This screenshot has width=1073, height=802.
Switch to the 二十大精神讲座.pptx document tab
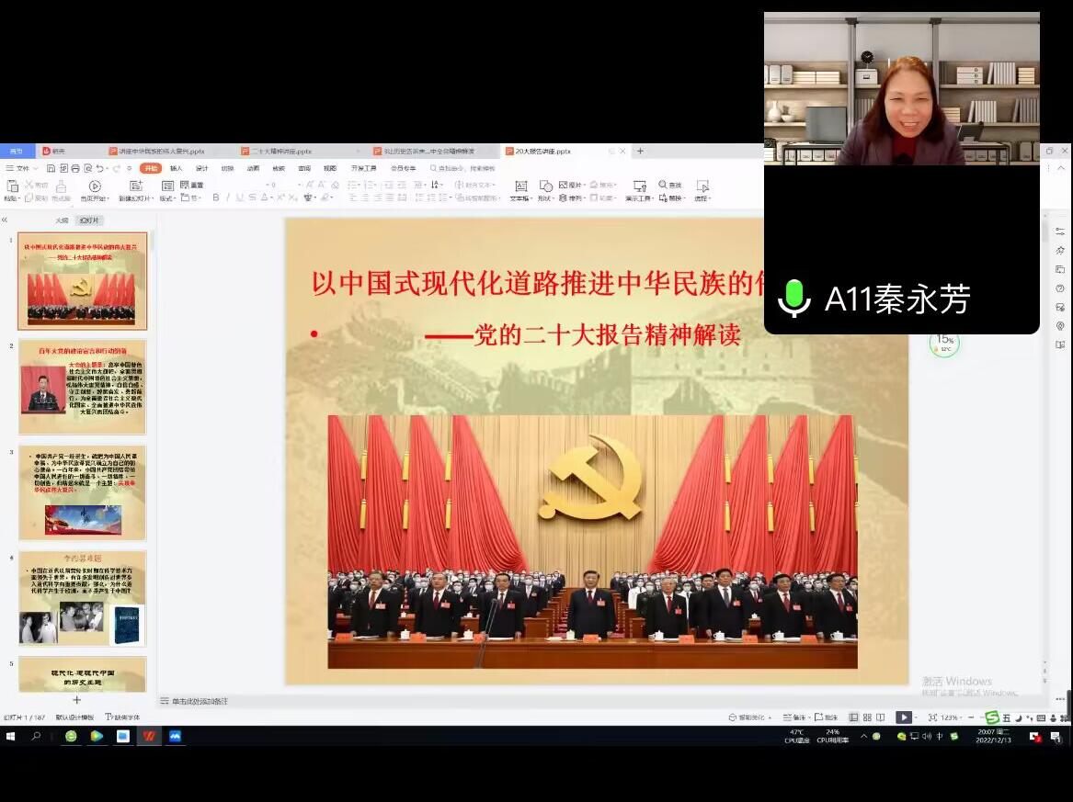click(x=281, y=152)
